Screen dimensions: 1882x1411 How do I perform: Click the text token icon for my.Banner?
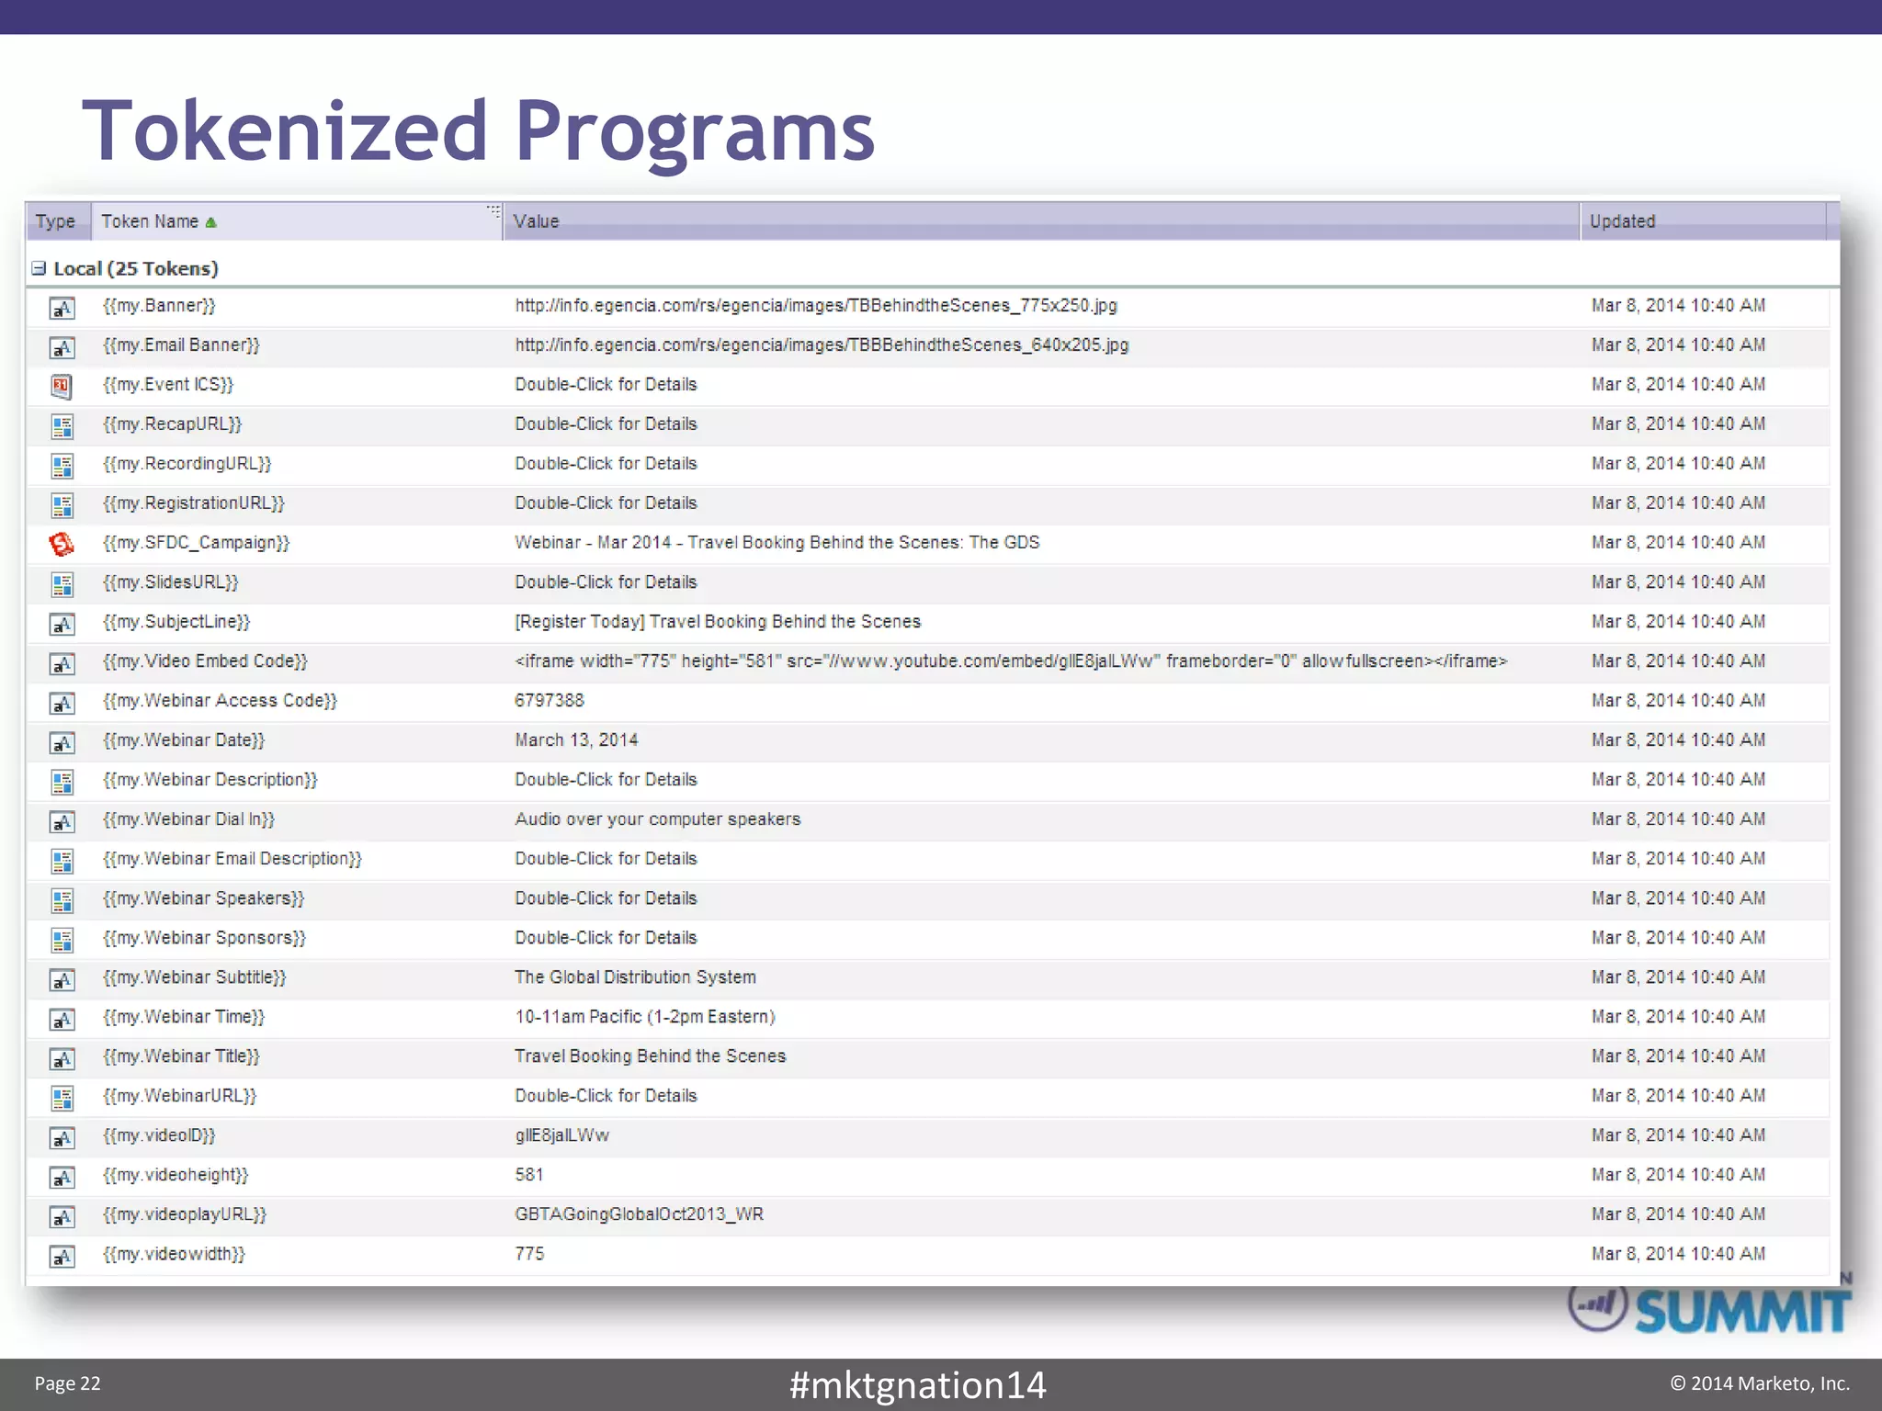[62, 308]
